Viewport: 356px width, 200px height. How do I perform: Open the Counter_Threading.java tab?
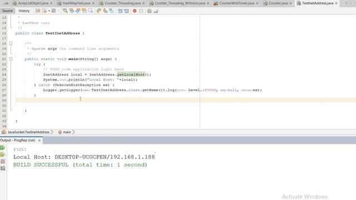122,3
